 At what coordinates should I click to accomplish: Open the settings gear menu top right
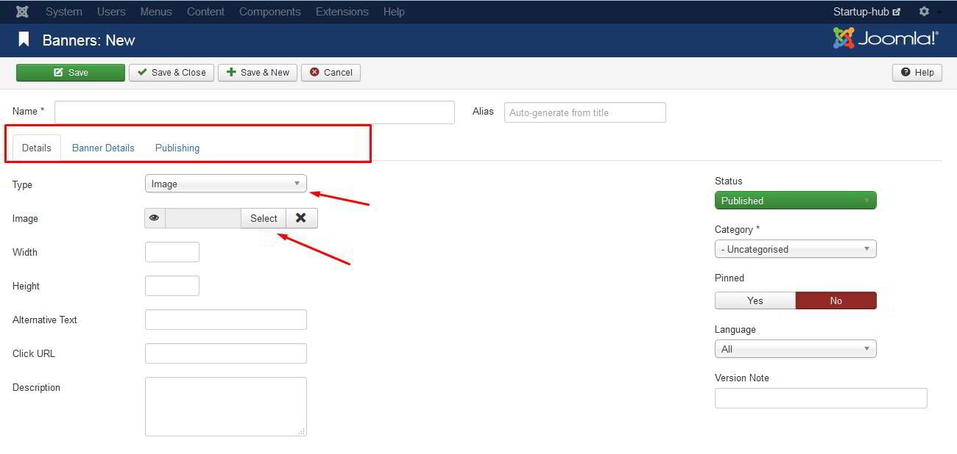923,11
